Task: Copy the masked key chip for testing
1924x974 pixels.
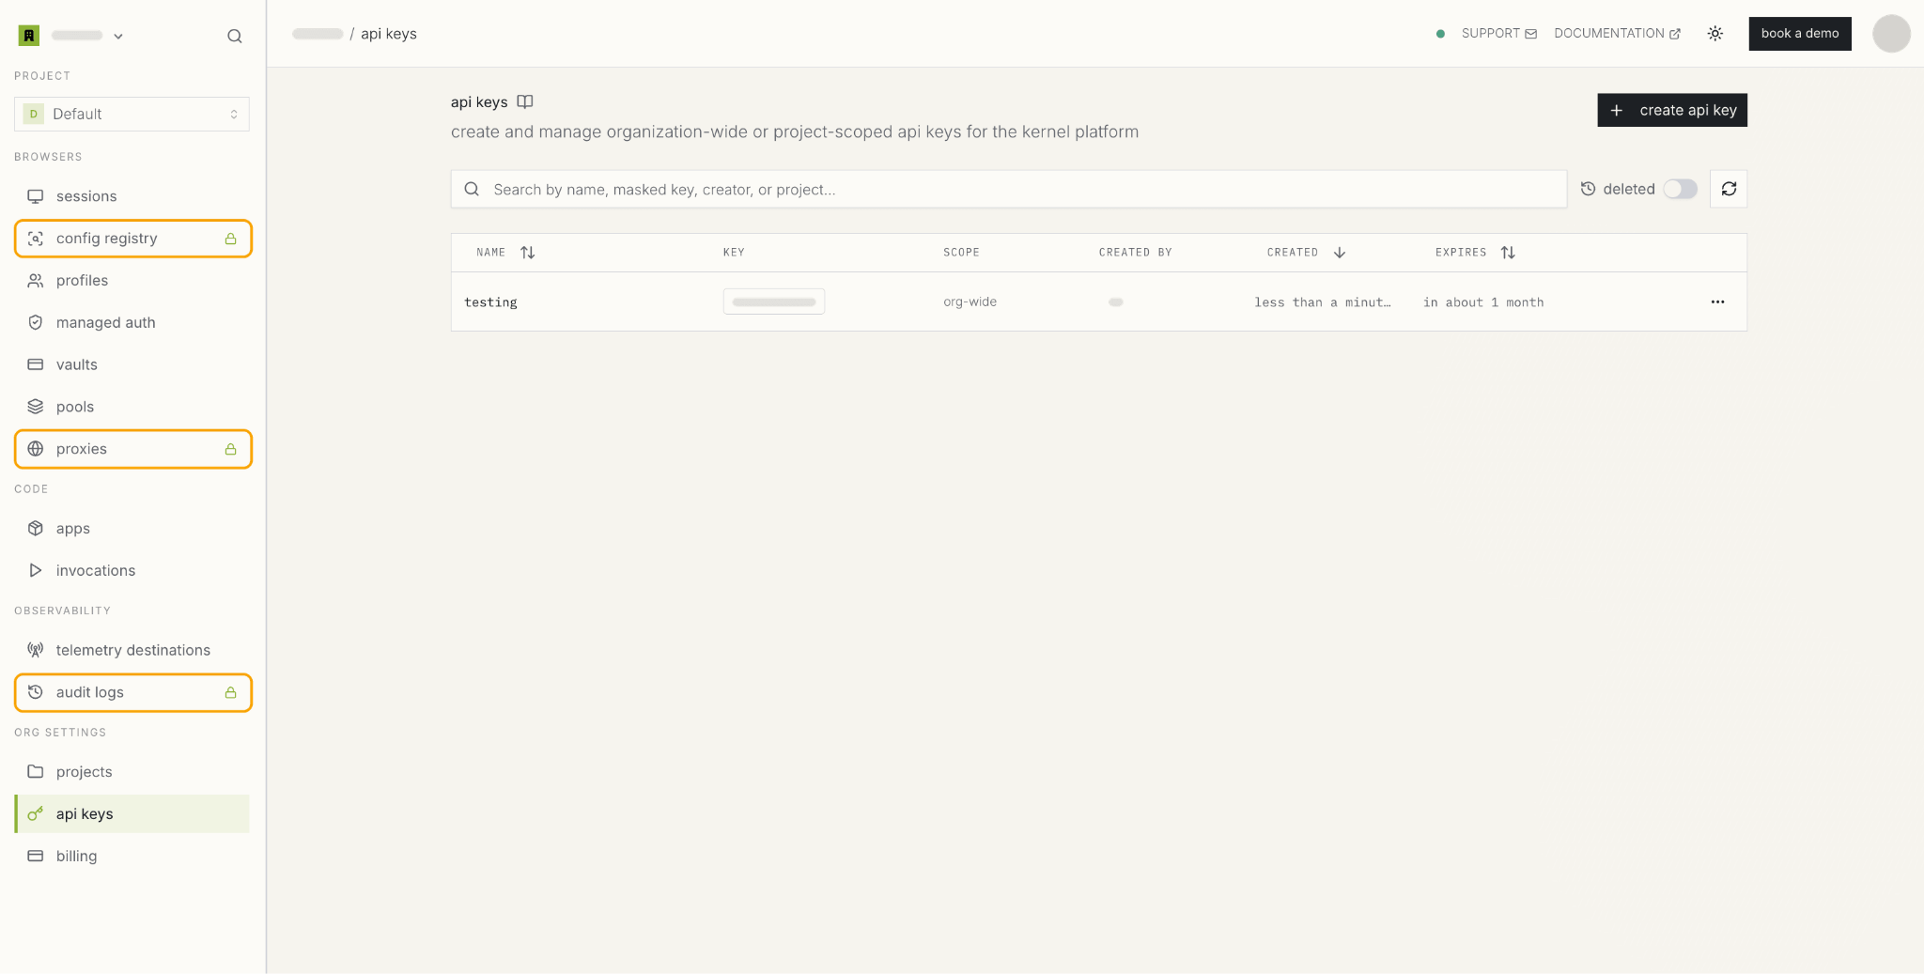Action: (x=774, y=301)
